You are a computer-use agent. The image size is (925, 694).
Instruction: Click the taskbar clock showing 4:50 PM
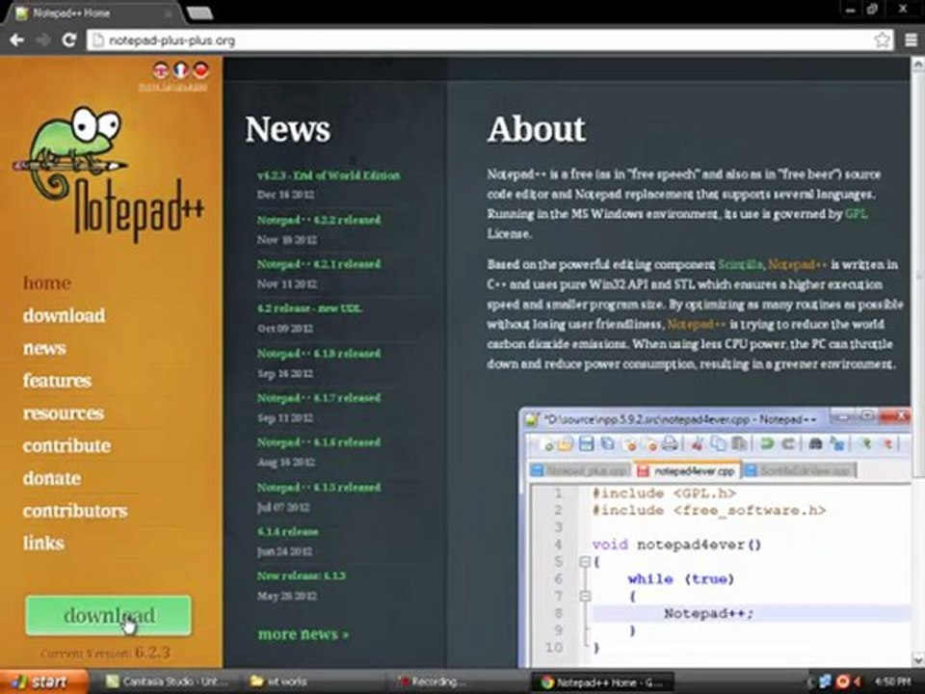[x=892, y=682]
